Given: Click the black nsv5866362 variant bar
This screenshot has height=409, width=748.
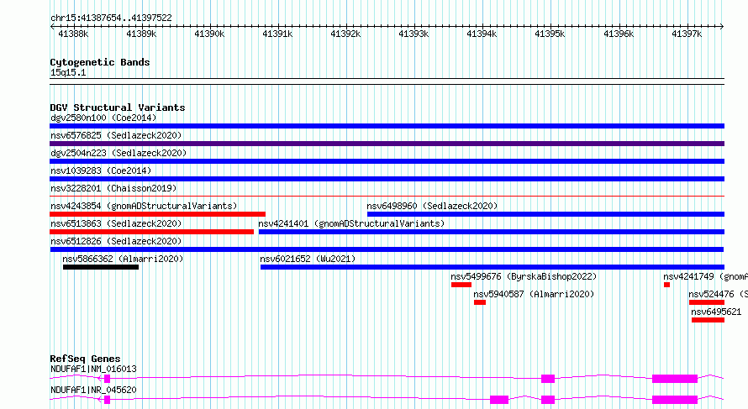Looking at the screenshot, I should tap(101, 267).
